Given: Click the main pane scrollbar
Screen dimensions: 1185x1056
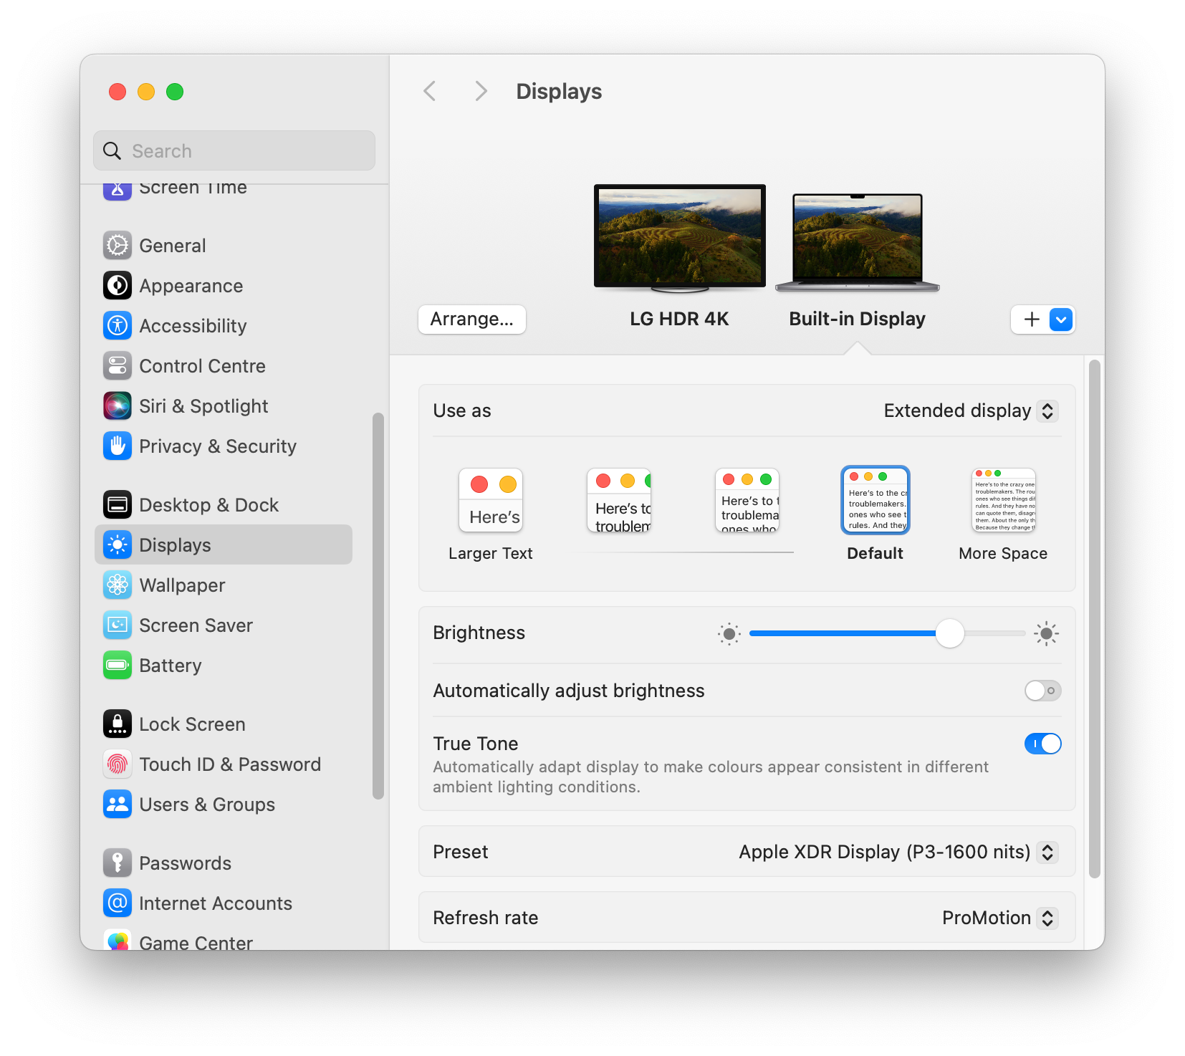Looking at the screenshot, I should [1094, 619].
